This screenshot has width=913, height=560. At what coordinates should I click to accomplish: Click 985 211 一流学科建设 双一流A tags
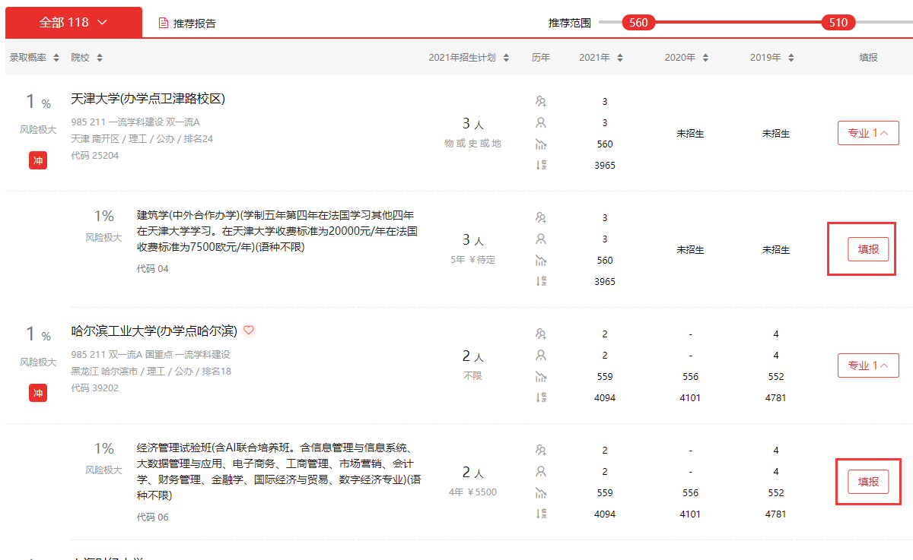(135, 122)
